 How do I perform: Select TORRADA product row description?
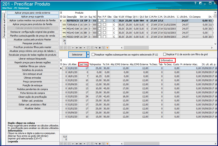click(x=73, y=25)
